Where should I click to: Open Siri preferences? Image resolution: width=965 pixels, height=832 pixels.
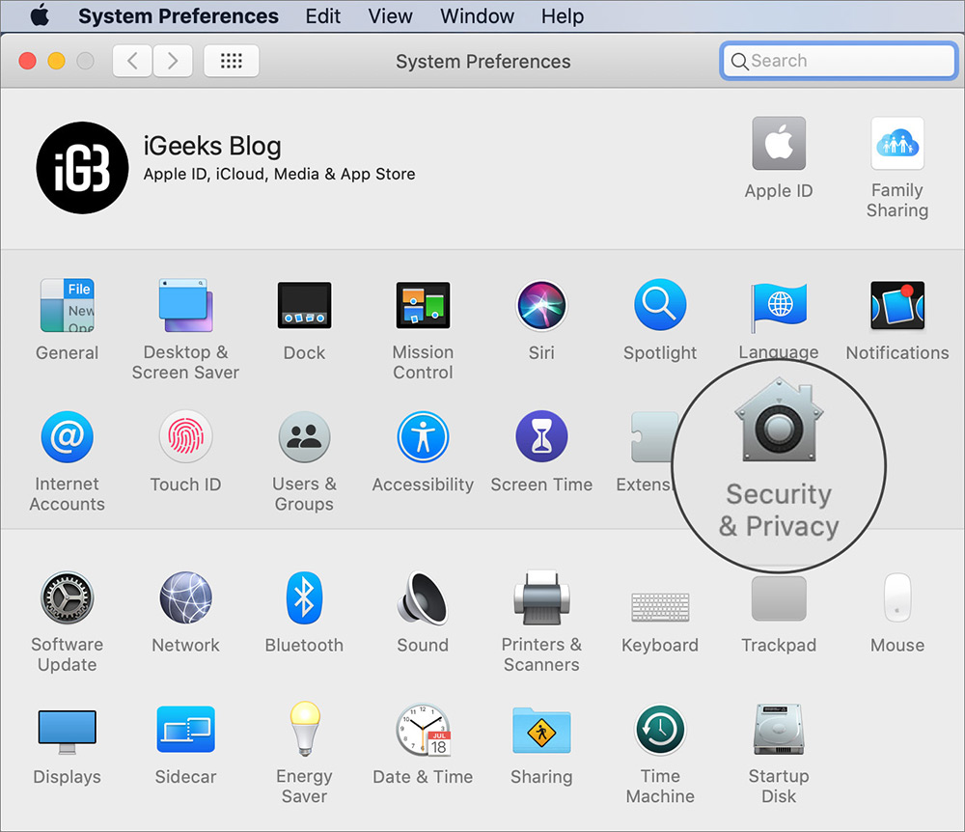click(x=541, y=305)
